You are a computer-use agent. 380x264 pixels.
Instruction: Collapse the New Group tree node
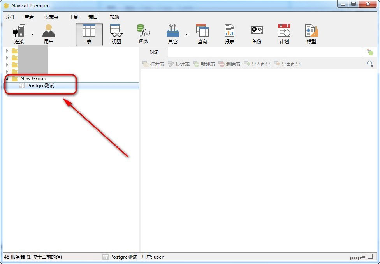tap(7, 79)
